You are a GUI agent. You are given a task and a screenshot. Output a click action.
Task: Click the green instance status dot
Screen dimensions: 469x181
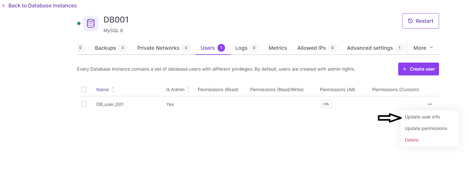pos(79,23)
